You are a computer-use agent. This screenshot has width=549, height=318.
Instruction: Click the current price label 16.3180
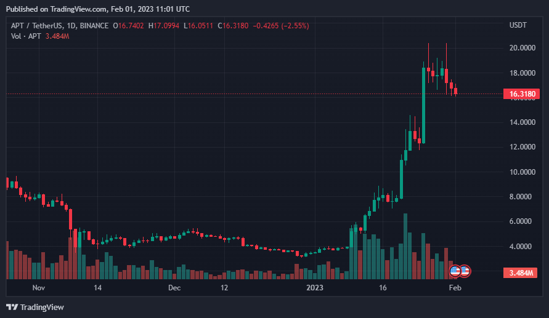521,93
